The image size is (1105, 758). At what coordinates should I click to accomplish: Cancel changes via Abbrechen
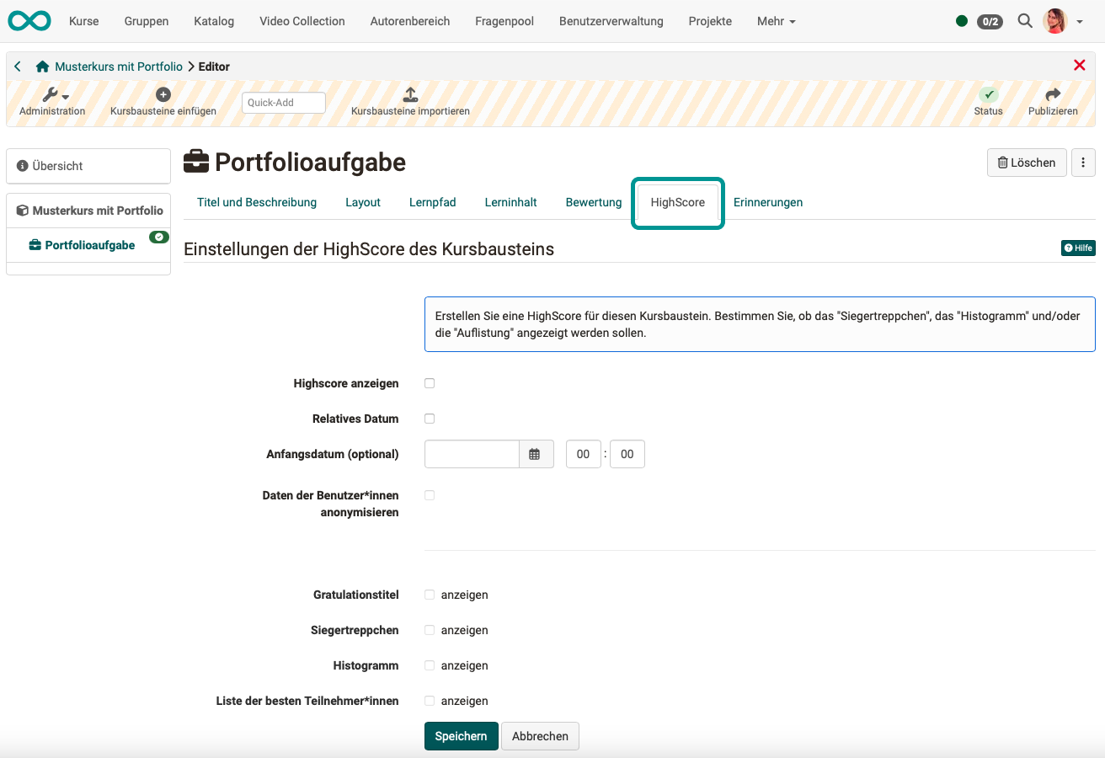[540, 735]
